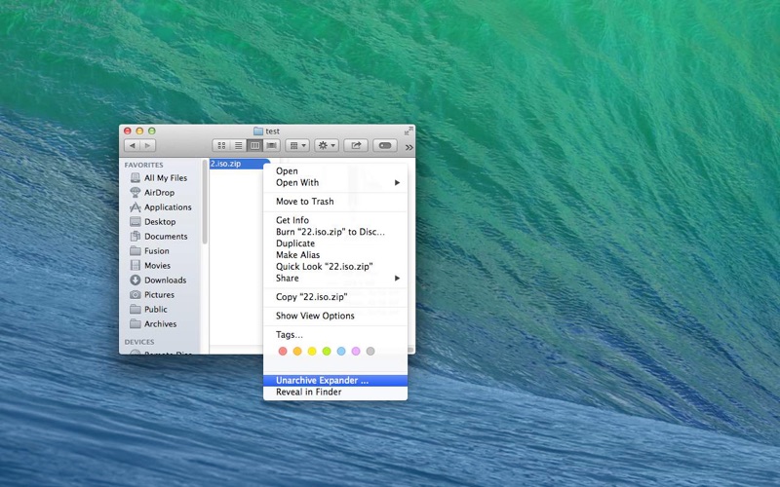
Task: Apply the orange tag color
Action: click(297, 352)
